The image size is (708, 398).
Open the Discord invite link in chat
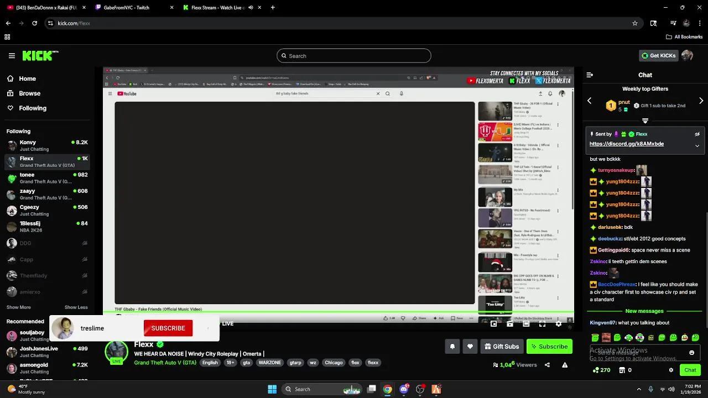(626, 144)
